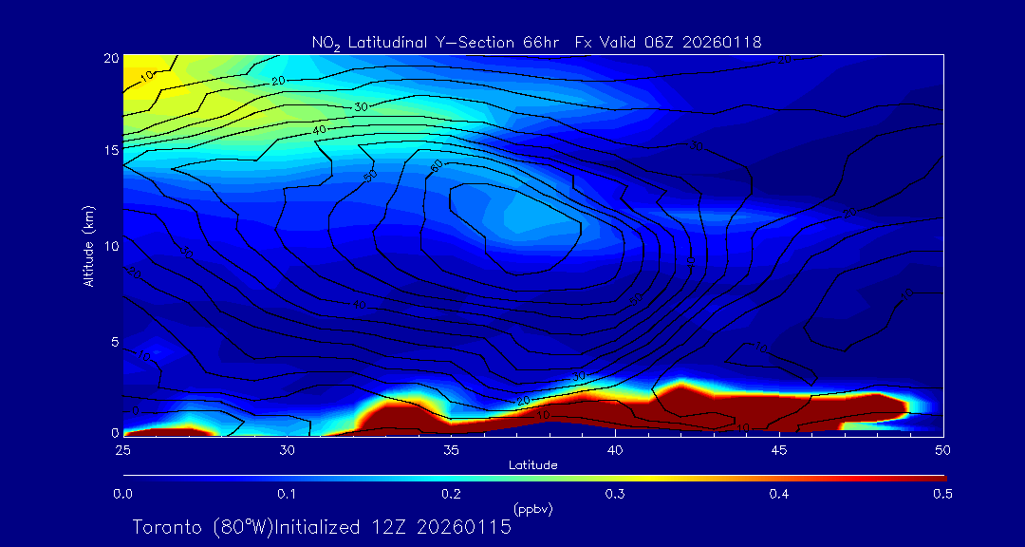Click latitude axis tick label "30"

coord(287,450)
